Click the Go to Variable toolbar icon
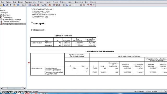Screen dimensions: 167x94 [x=35, y=5]
